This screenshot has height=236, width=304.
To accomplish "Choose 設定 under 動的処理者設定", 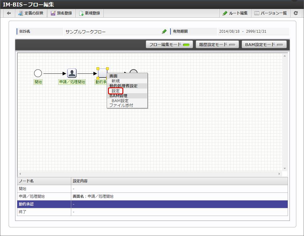I will tap(116, 91).
